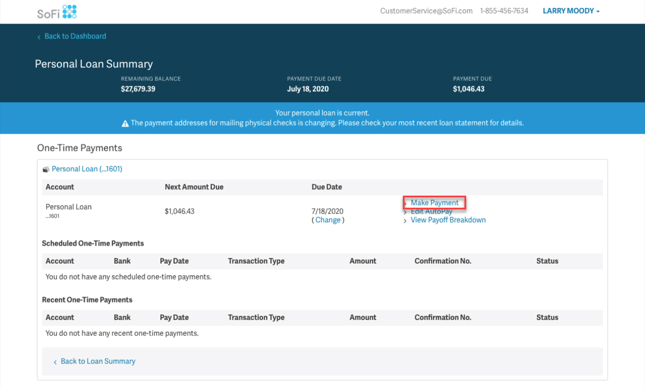Click the back arrow beside Back to Dashboard
This screenshot has height=387, width=645.
39,37
